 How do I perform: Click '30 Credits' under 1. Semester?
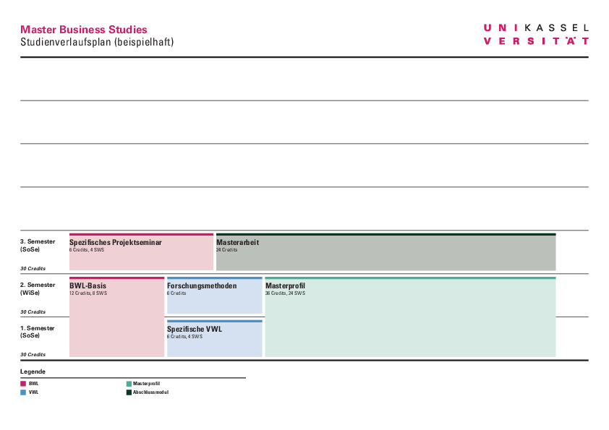click(x=33, y=355)
